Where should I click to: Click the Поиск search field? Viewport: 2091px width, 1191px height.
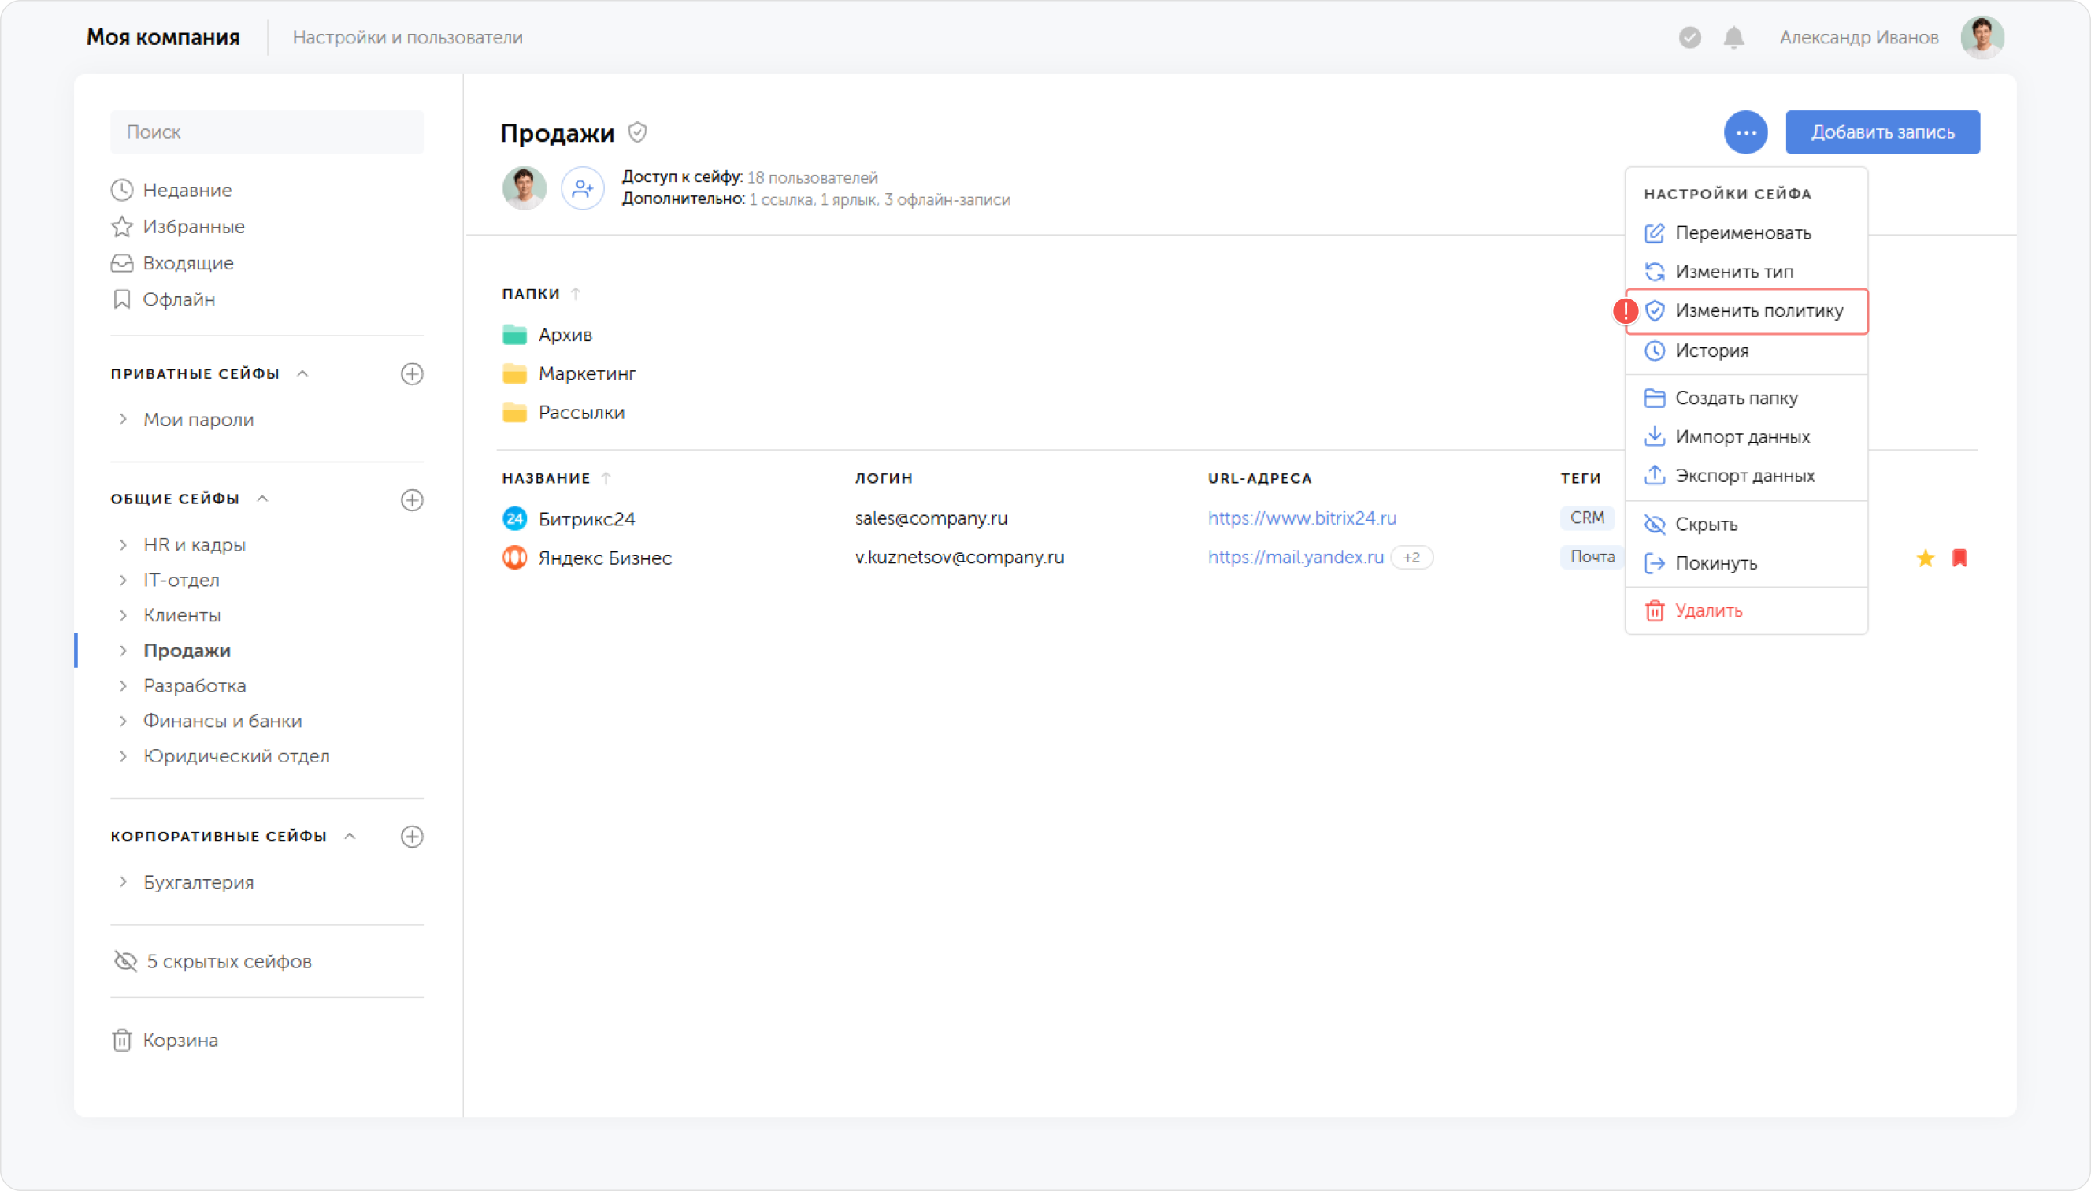pyautogui.click(x=266, y=132)
